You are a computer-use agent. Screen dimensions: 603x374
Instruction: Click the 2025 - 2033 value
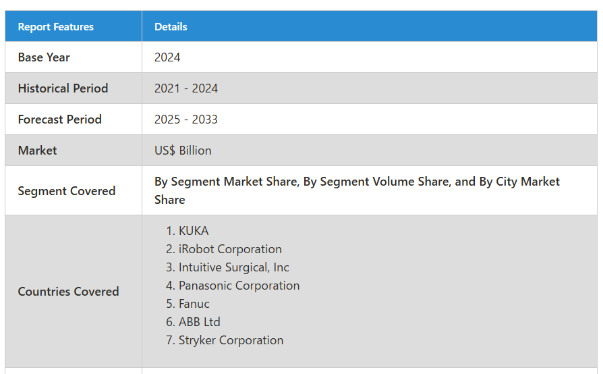point(186,119)
